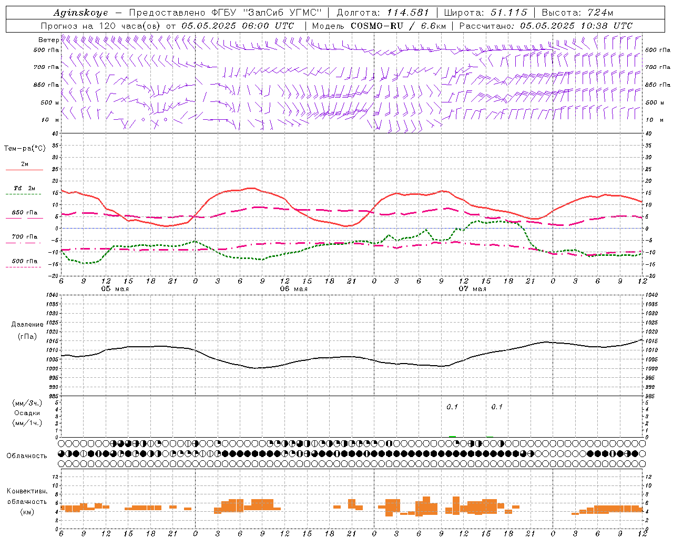Image resolution: width=673 pixels, height=538 pixels.
Task: Click the Тем-ра(°C) axis label
Action: coord(25,149)
